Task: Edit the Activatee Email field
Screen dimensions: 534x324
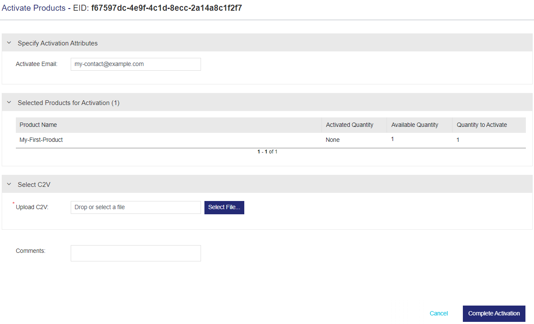Action: coord(136,64)
